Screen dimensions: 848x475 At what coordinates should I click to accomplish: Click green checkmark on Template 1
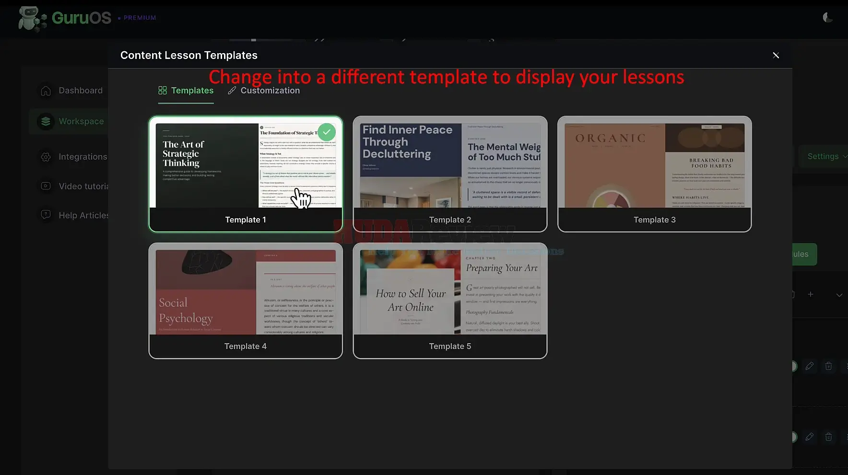pyautogui.click(x=327, y=132)
